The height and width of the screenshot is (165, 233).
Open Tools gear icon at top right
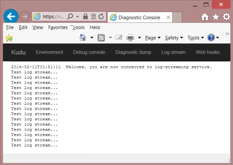pos(226,17)
